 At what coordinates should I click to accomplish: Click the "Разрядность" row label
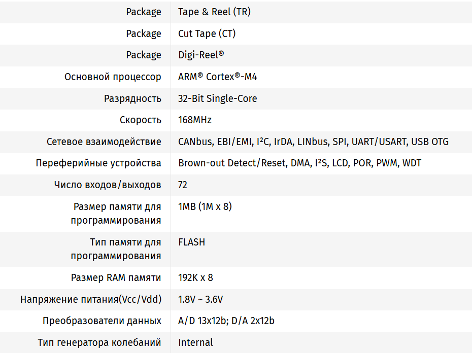click(x=132, y=98)
